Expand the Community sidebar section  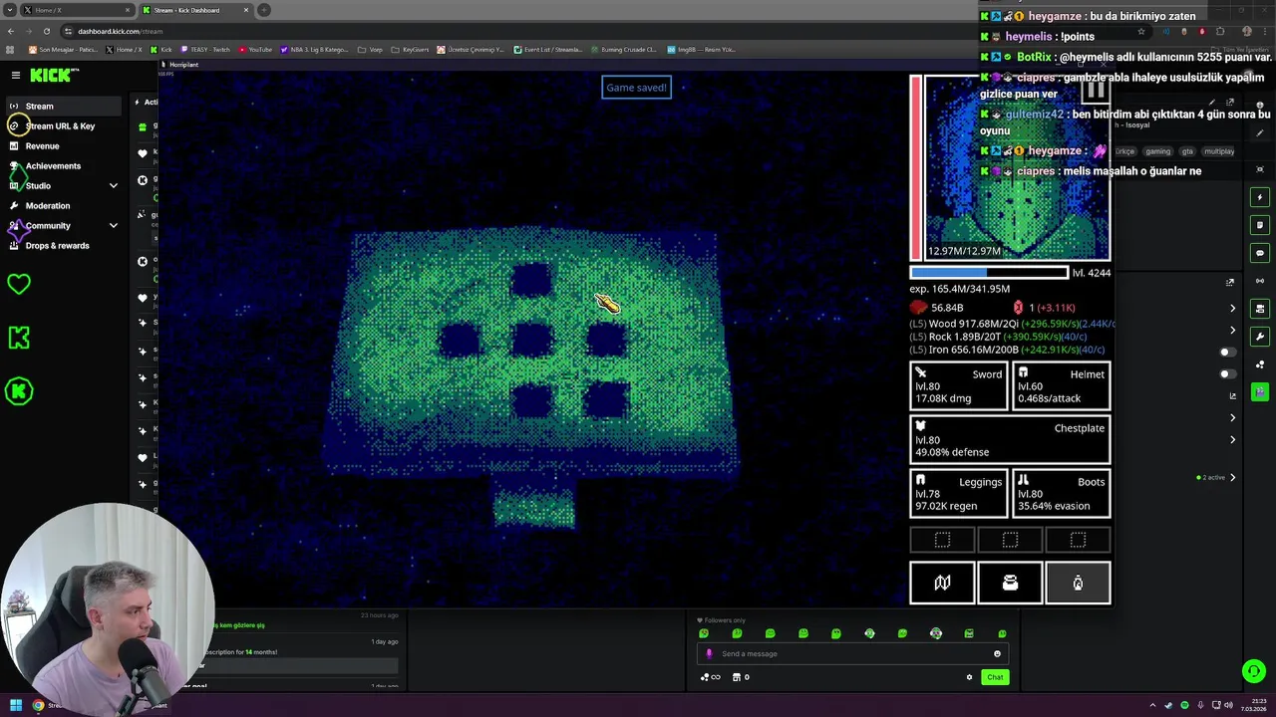pos(113,225)
